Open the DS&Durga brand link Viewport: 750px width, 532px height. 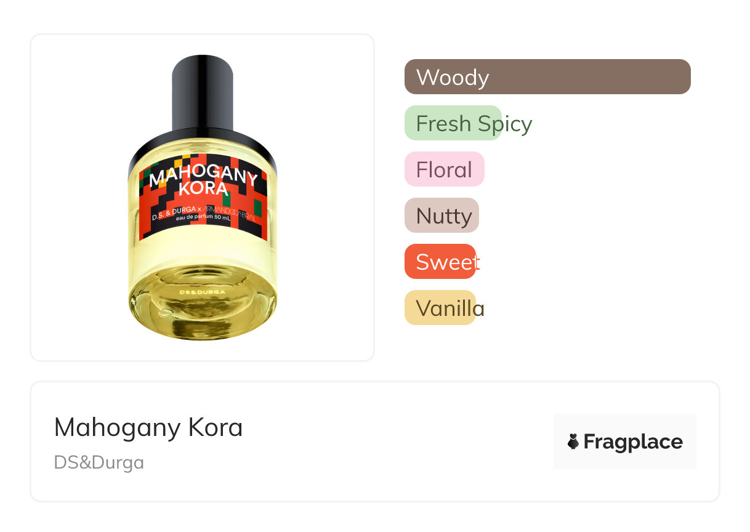coord(99,462)
